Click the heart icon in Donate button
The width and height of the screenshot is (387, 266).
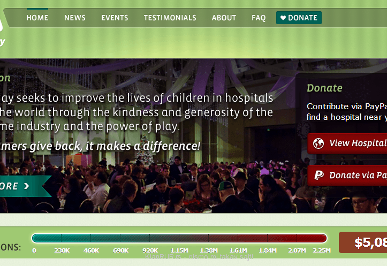point(283,18)
